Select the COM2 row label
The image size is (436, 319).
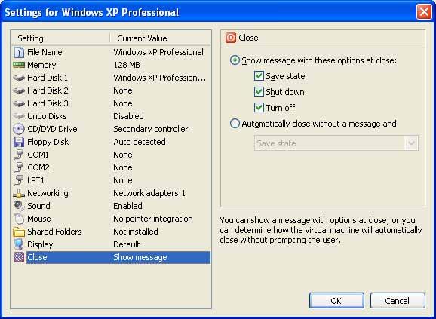coord(38,167)
